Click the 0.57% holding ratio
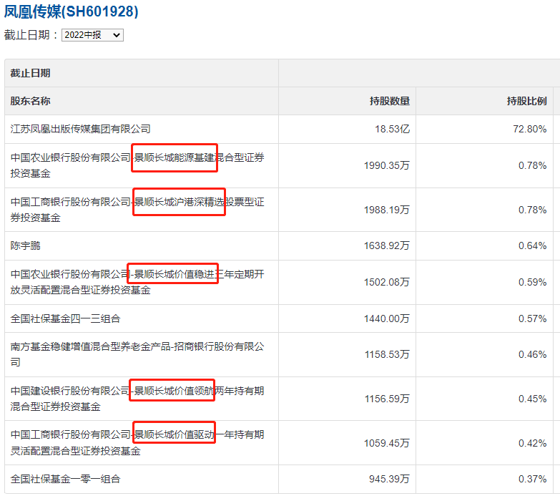The width and height of the screenshot is (560, 501). (x=533, y=318)
